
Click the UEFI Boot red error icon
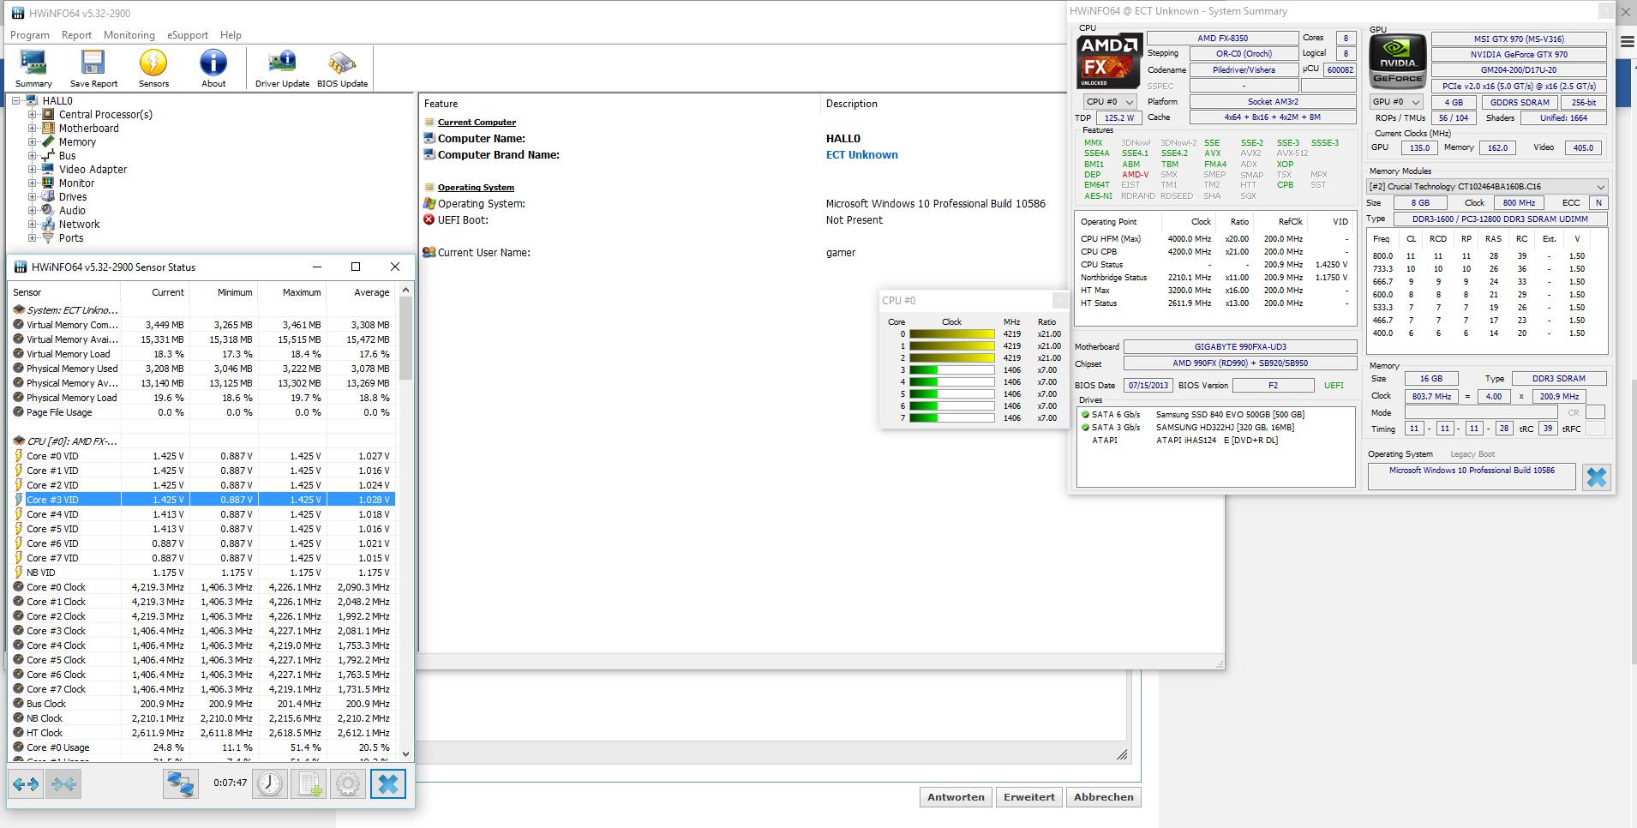[429, 220]
